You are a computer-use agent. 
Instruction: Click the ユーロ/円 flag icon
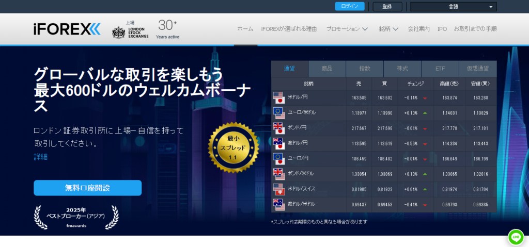click(279, 159)
